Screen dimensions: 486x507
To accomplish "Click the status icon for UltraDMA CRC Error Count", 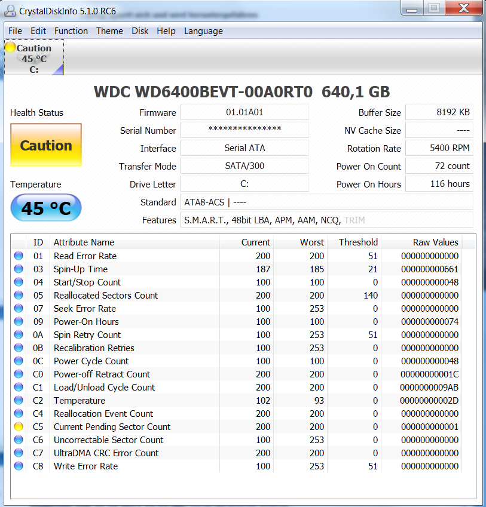I will click(19, 453).
